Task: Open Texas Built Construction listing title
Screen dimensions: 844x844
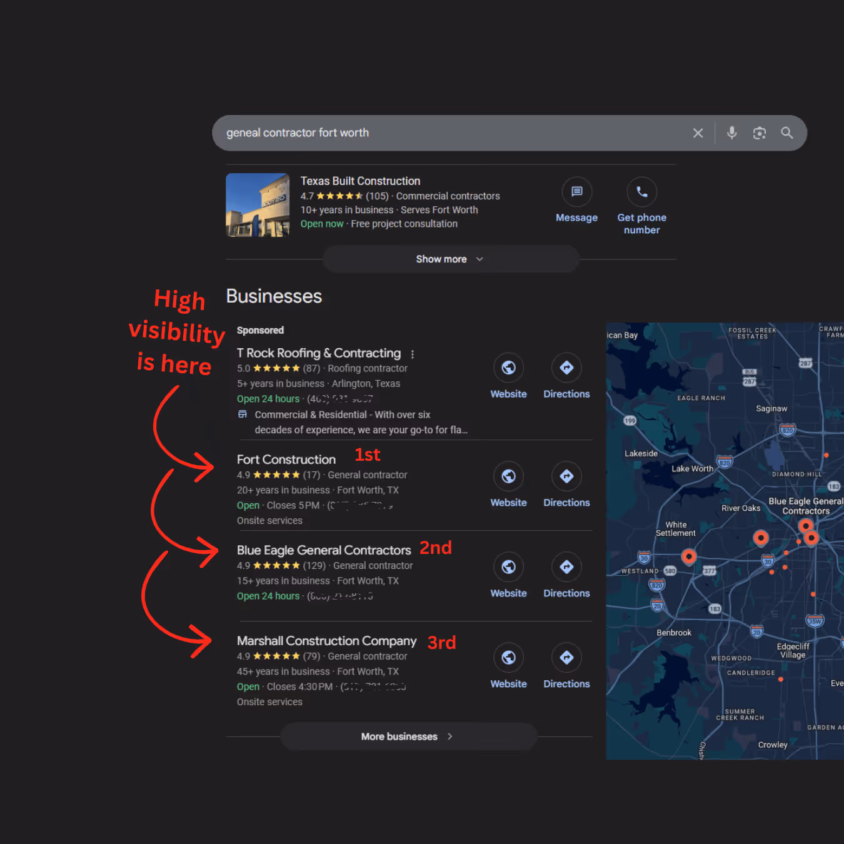Action: [360, 181]
